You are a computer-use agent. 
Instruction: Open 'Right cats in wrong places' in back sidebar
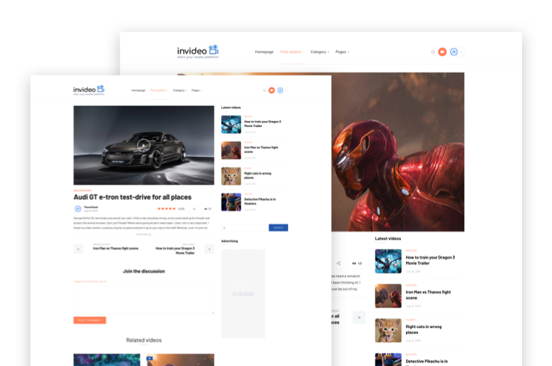(x=423, y=329)
